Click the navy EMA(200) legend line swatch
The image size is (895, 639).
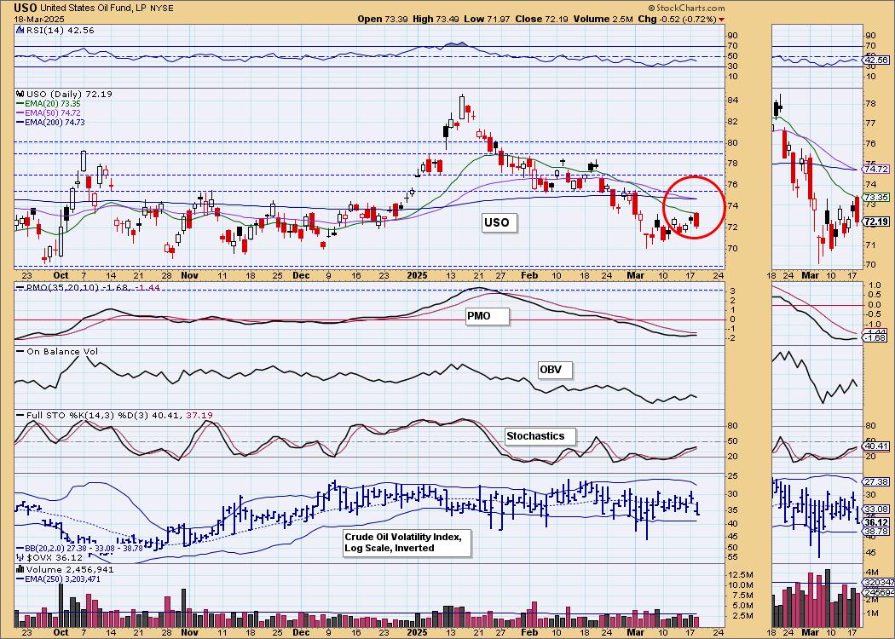pos(20,122)
